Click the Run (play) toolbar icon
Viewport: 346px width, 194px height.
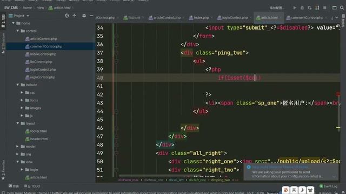click(x=295, y=8)
